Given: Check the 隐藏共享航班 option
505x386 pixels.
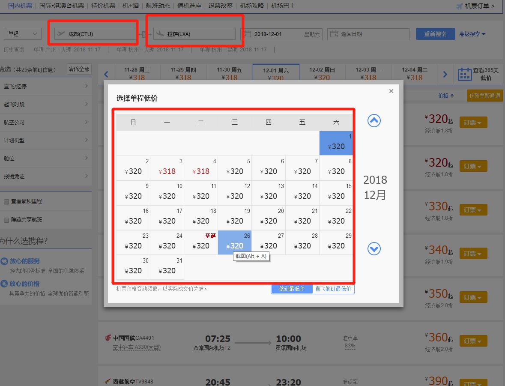Looking at the screenshot, I should (6, 220).
